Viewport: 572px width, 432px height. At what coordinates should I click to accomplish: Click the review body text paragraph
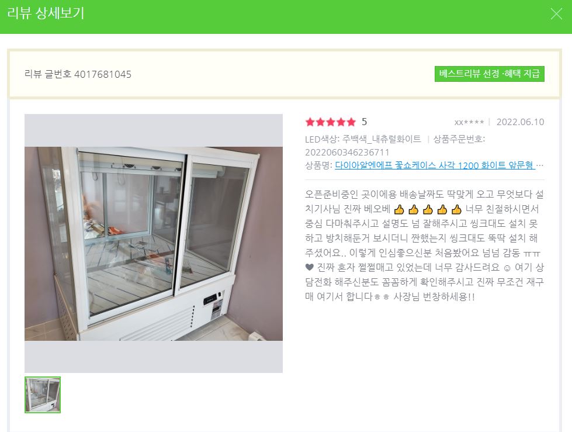pyautogui.click(x=425, y=245)
